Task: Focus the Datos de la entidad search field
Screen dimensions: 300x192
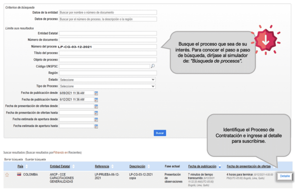Action: pos(108,12)
